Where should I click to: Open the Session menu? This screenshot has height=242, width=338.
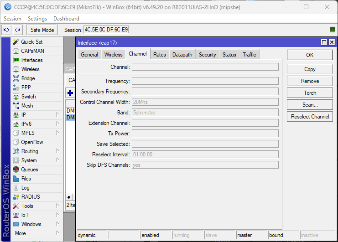click(12, 19)
